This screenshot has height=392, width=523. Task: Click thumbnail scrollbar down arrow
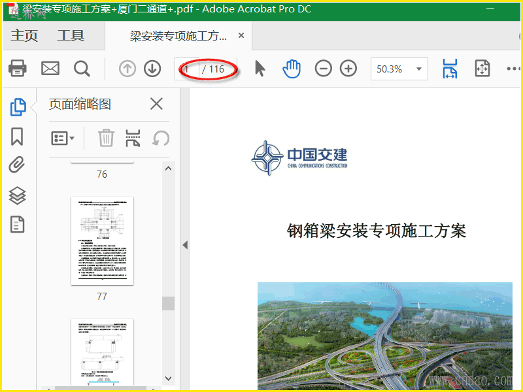pyautogui.click(x=169, y=378)
